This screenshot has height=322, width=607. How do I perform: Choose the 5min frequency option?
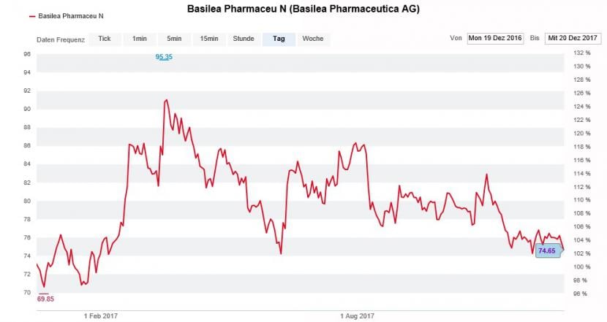click(174, 39)
